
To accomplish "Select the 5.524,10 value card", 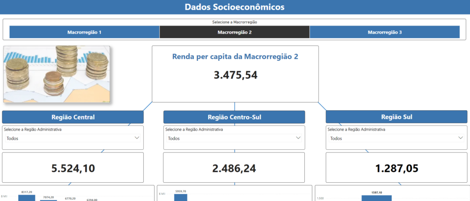I will pos(73,168).
